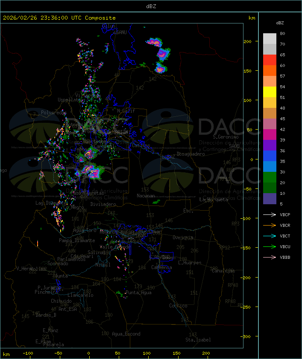This screenshot has height=359, width=302.
Task: Click the Lag.Diamante map label
Action: (x=51, y=203)
